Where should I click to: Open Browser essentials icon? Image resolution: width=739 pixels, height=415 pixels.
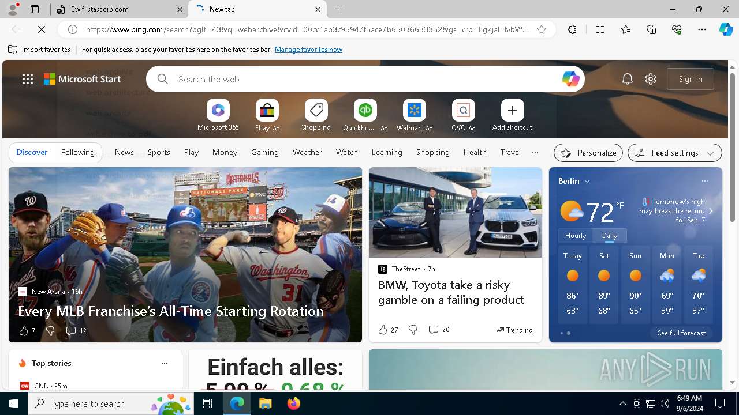point(677,29)
